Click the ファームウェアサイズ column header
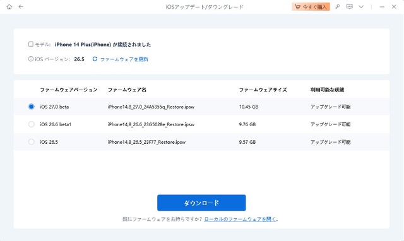 (x=263, y=90)
